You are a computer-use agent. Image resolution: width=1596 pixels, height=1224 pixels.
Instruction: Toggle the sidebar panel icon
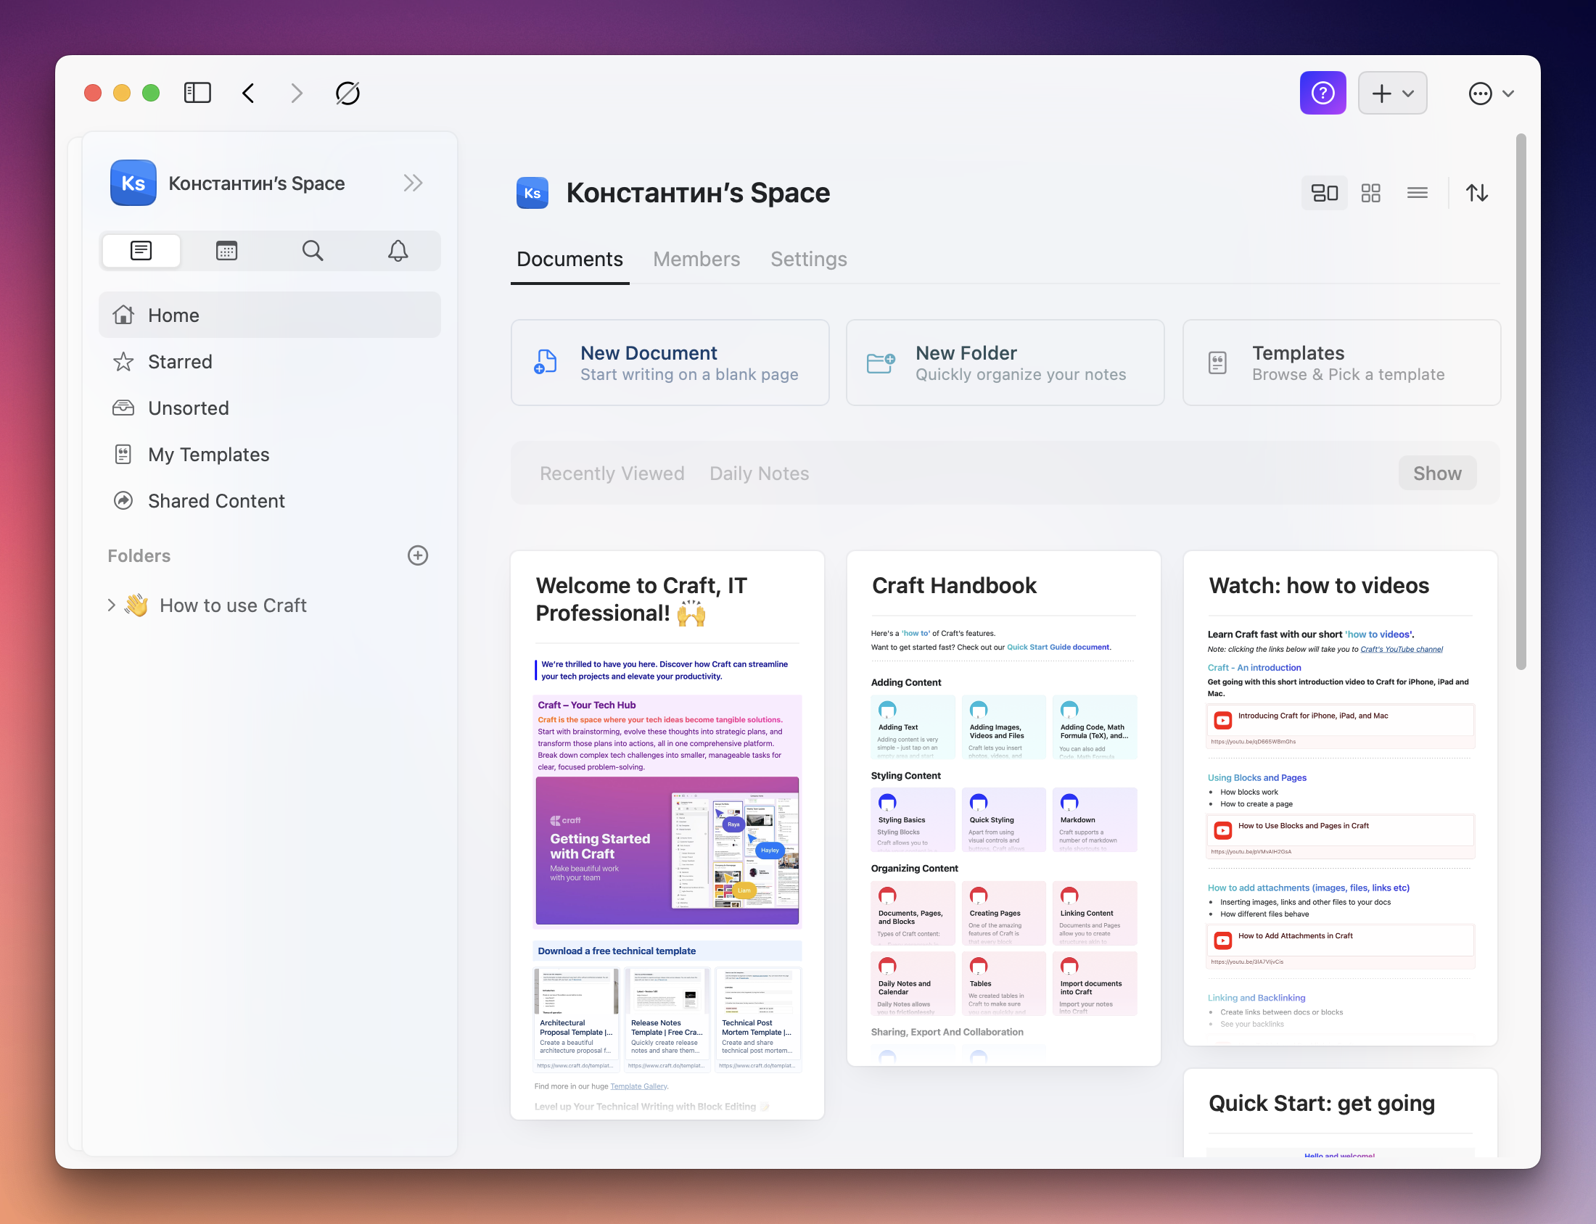coord(197,94)
